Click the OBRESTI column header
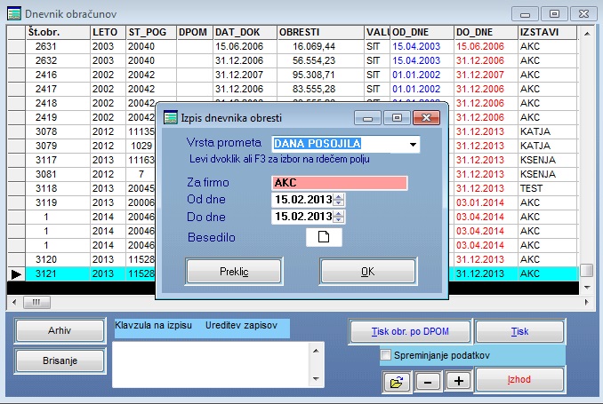Image resolution: width=603 pixels, height=404 pixels. 318,32
